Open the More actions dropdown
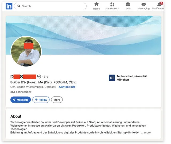This screenshot has height=144, width=171. click(57, 100)
